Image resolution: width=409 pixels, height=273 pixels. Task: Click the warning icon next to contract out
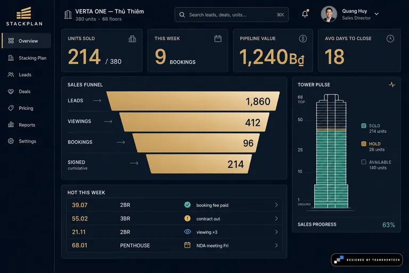tap(187, 219)
